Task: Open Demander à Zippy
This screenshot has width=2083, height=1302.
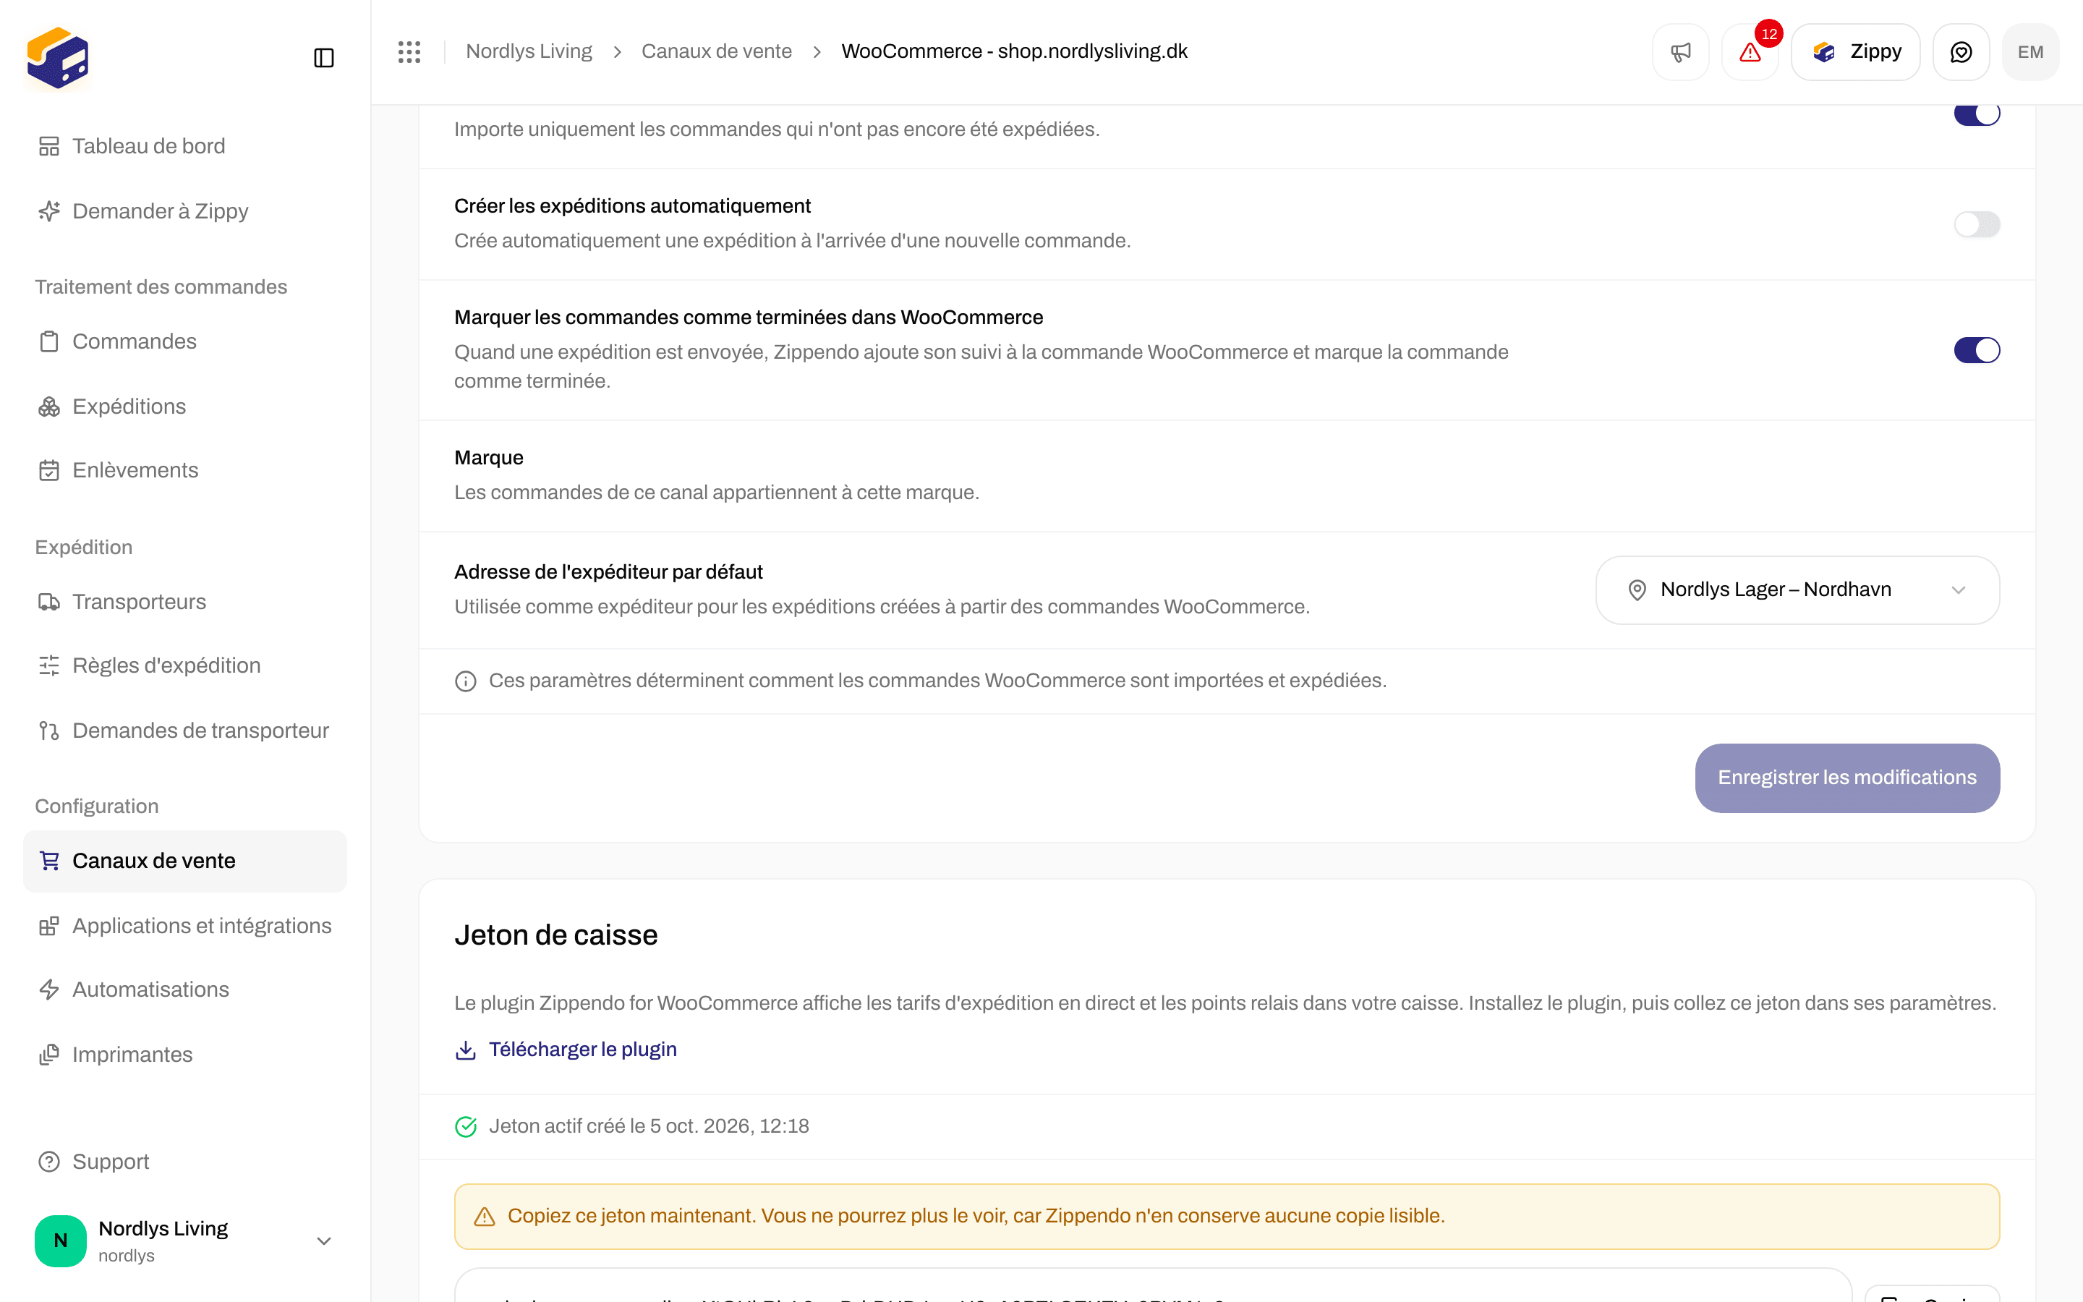Action: pyautogui.click(x=185, y=211)
